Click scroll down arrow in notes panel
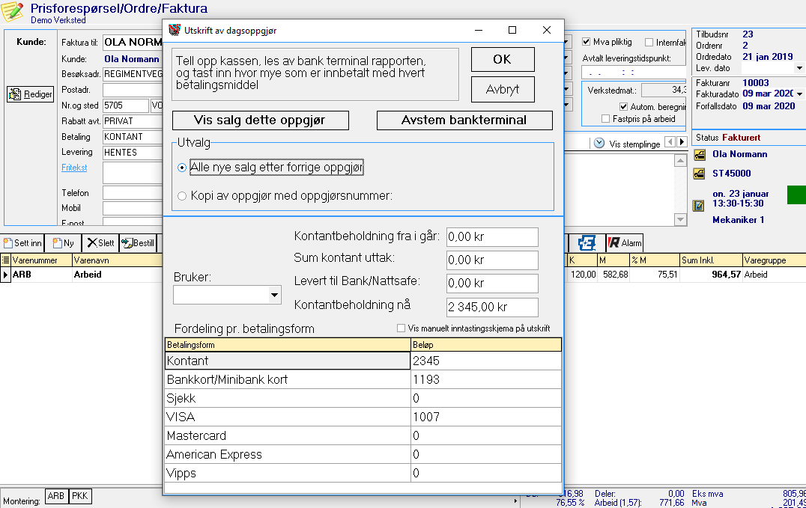The width and height of the screenshot is (806, 508). pyautogui.click(x=680, y=219)
